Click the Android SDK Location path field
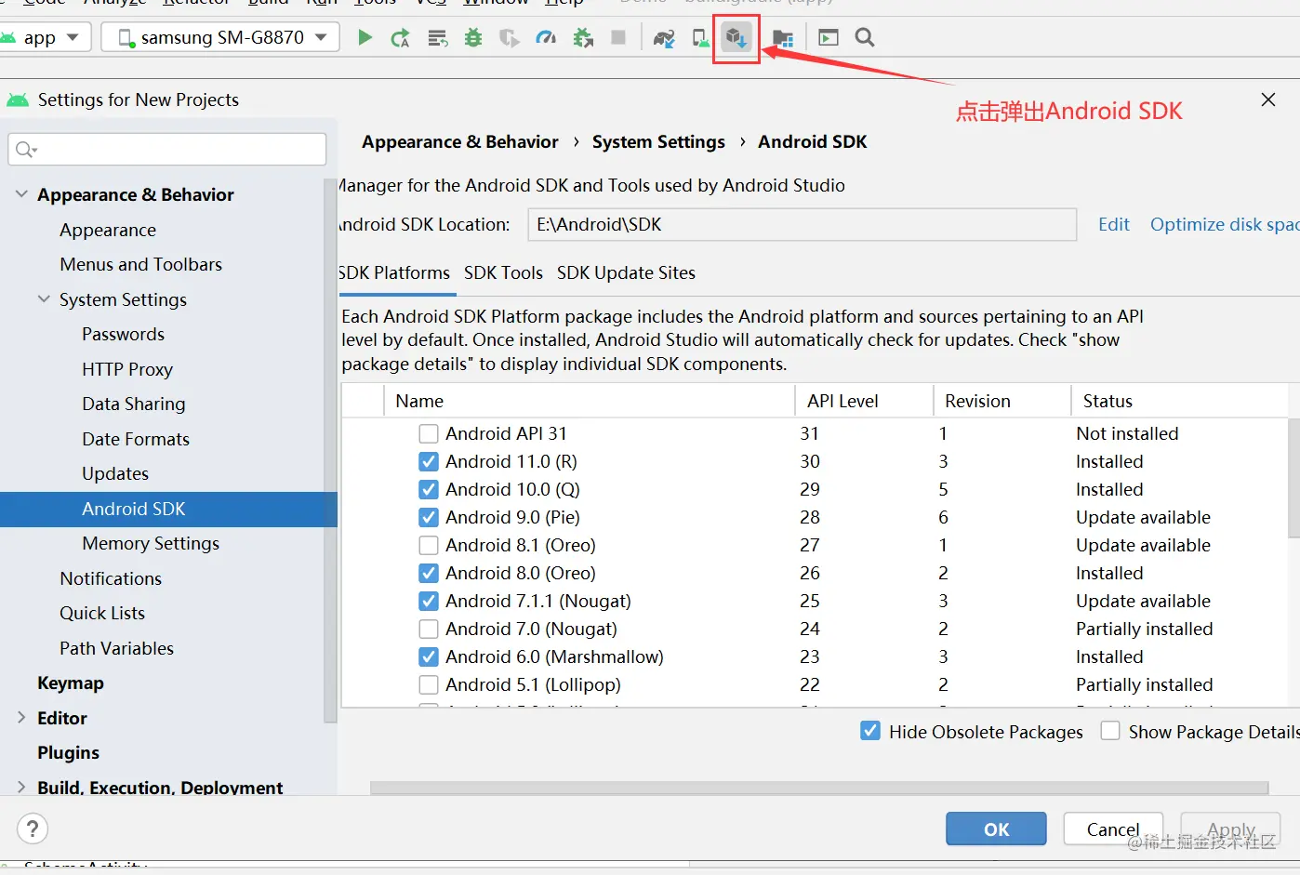The image size is (1300, 875). click(x=802, y=224)
